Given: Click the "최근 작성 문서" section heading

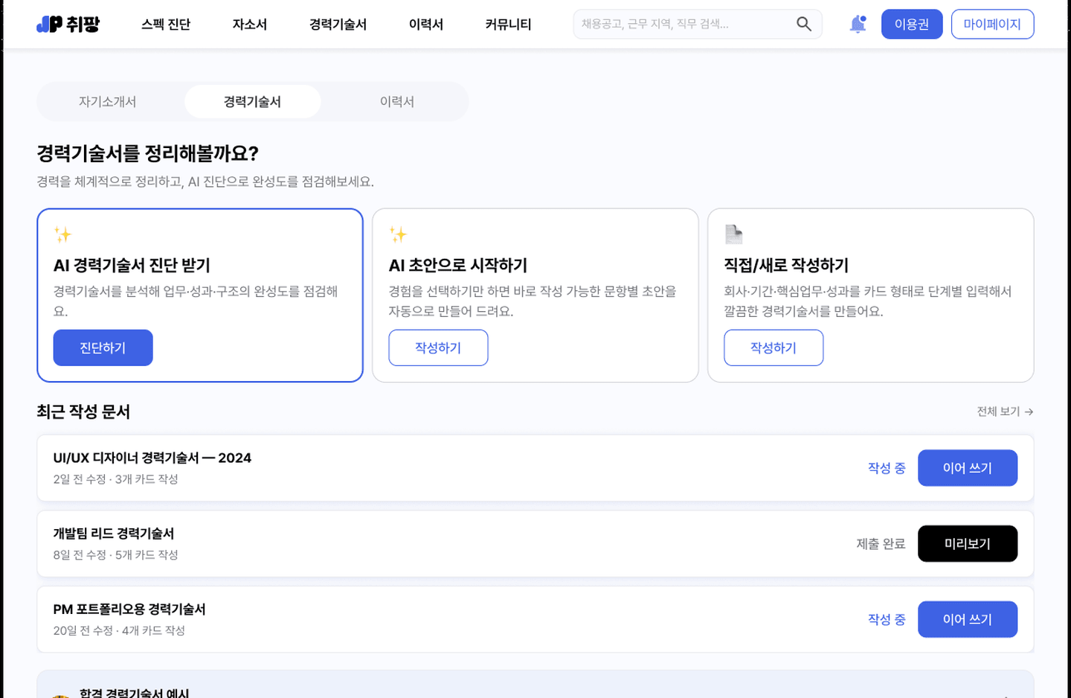Looking at the screenshot, I should pos(83,412).
